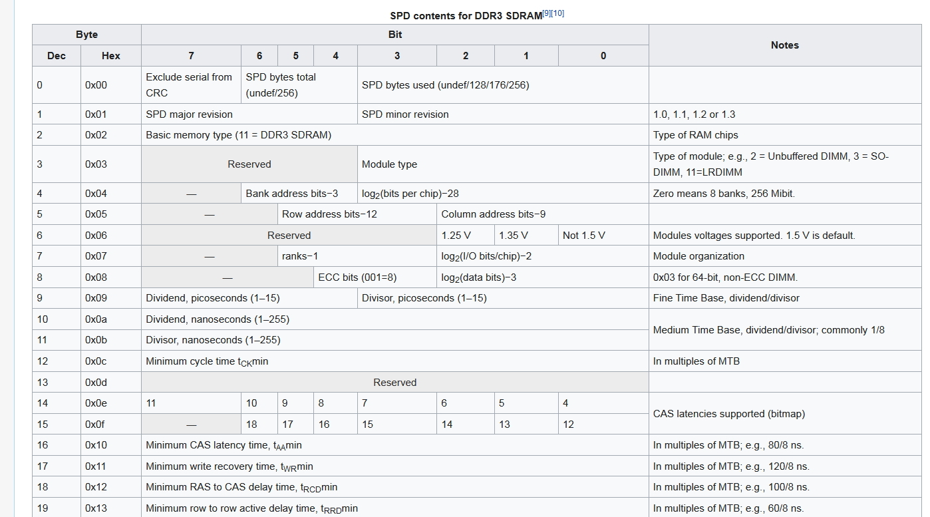Click the 'Minimum write recovery time' cell

230,466
